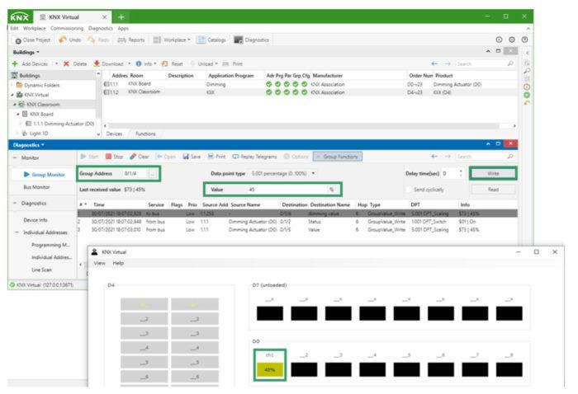Click the yellow 45% channel 1 indicator
This screenshot has height=394, width=578.
270,370
